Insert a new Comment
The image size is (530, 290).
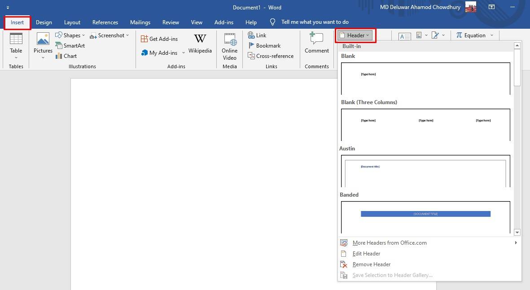point(316,45)
